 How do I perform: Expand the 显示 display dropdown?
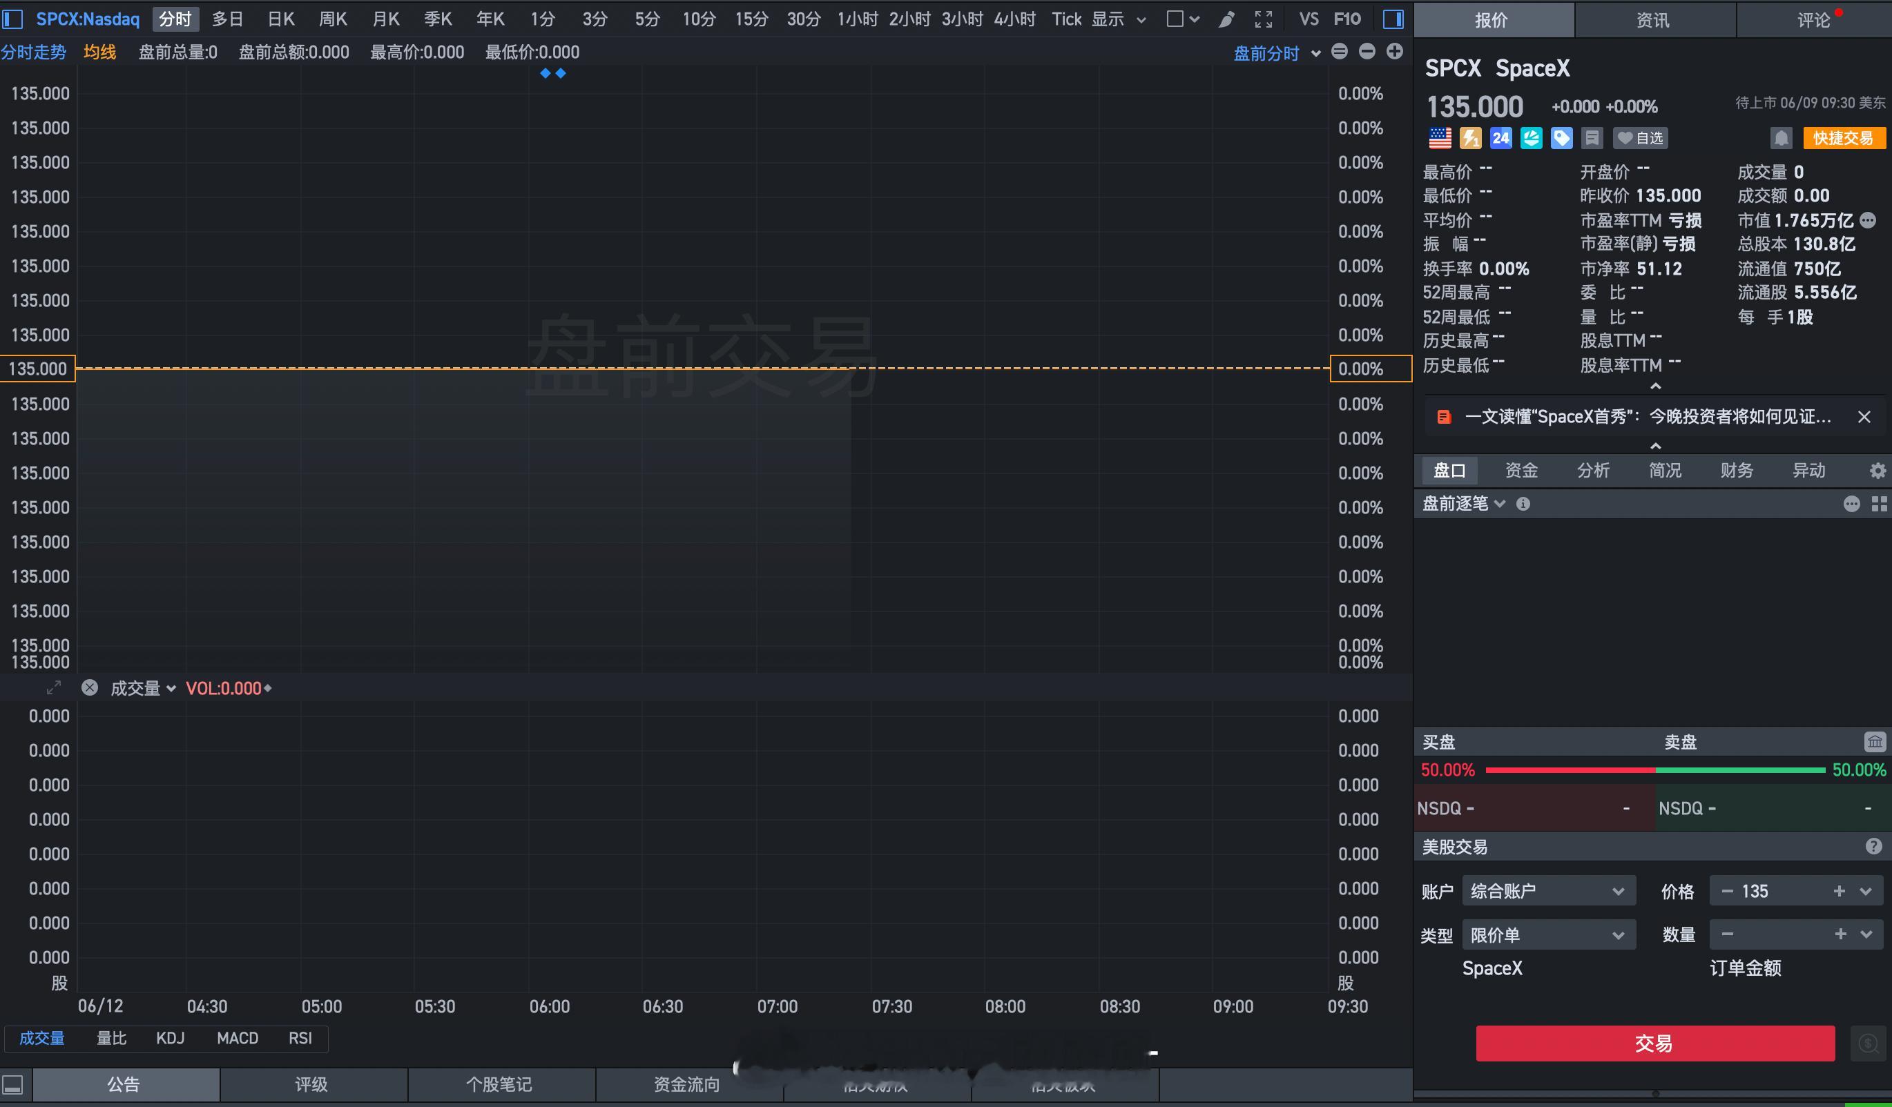tap(1119, 19)
